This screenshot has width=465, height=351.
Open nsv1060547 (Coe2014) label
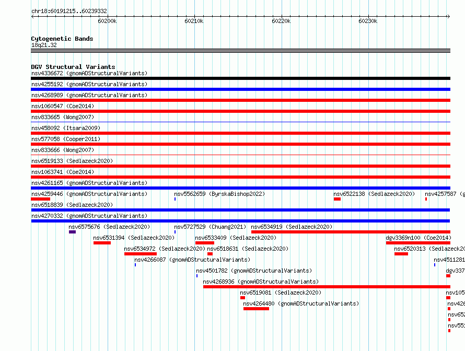pyautogui.click(x=63, y=106)
